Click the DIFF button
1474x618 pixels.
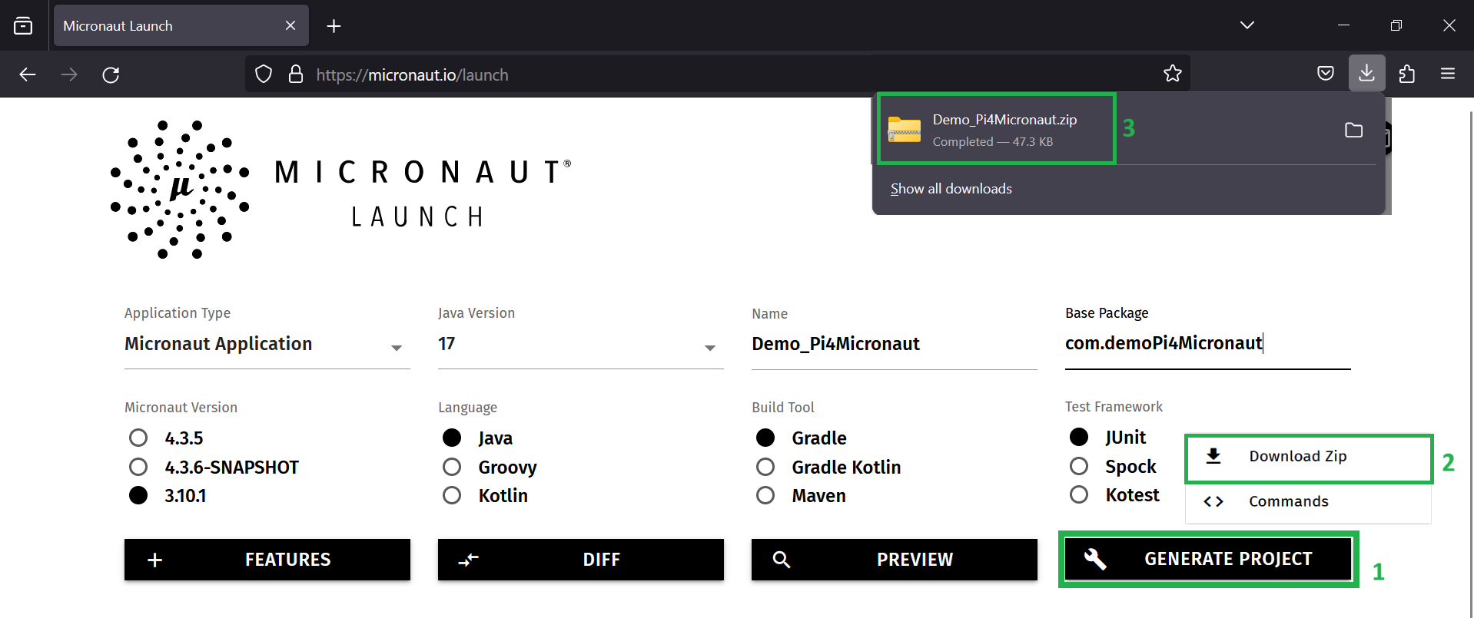[581, 560]
